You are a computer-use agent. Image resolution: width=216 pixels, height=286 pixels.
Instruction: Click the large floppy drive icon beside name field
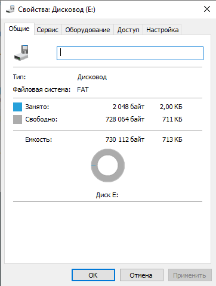point(21,53)
